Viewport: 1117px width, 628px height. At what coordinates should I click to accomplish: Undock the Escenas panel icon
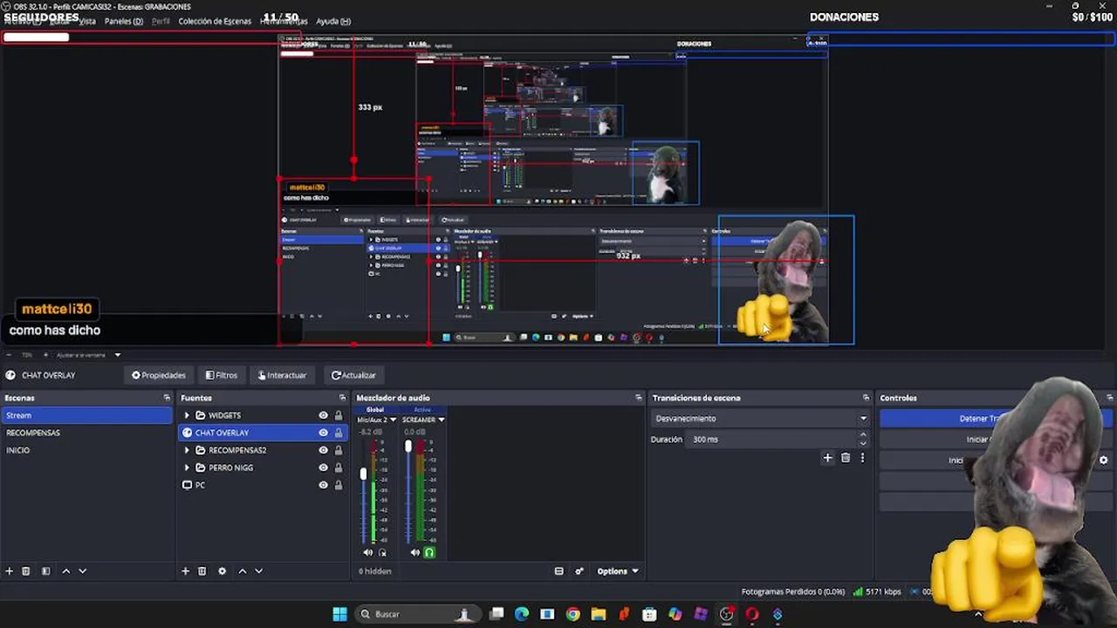(x=167, y=398)
